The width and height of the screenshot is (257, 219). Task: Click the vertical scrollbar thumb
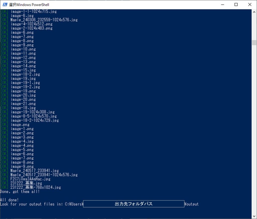[254, 42]
